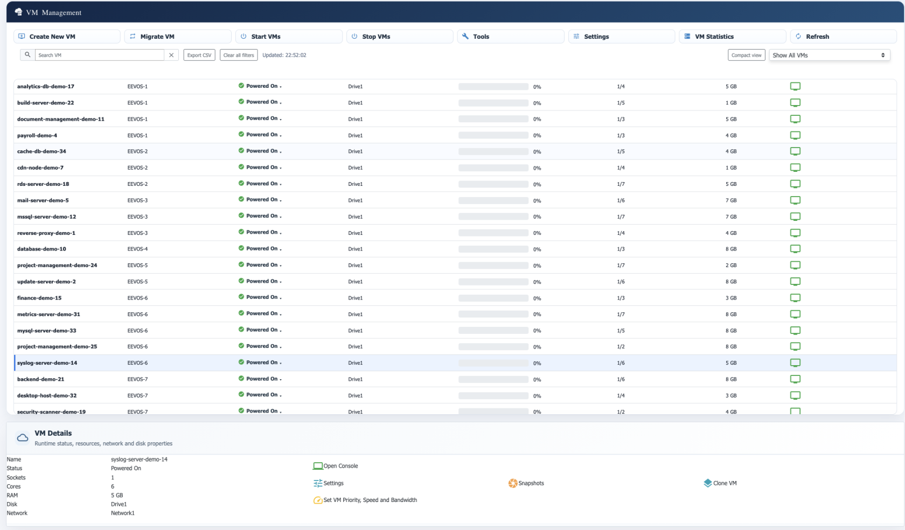Click the Create New VM icon

tap(22, 36)
